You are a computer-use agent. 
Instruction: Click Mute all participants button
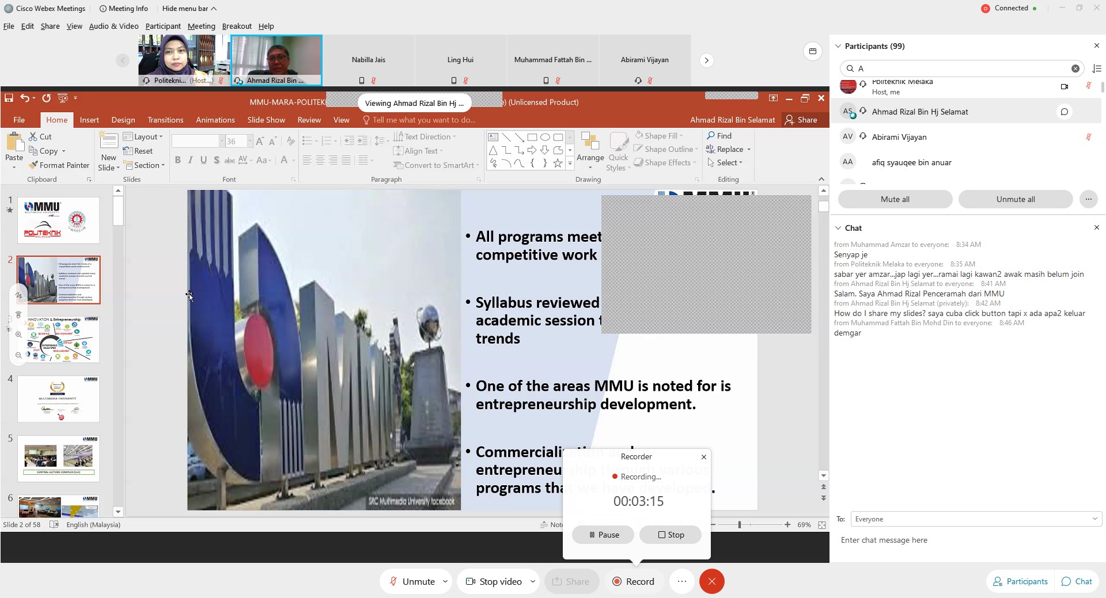895,199
